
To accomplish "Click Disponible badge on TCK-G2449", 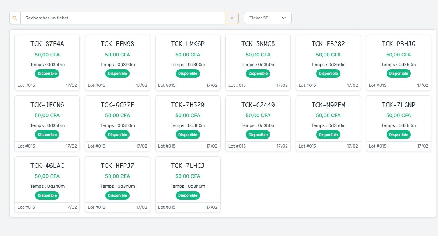I will 258,134.
